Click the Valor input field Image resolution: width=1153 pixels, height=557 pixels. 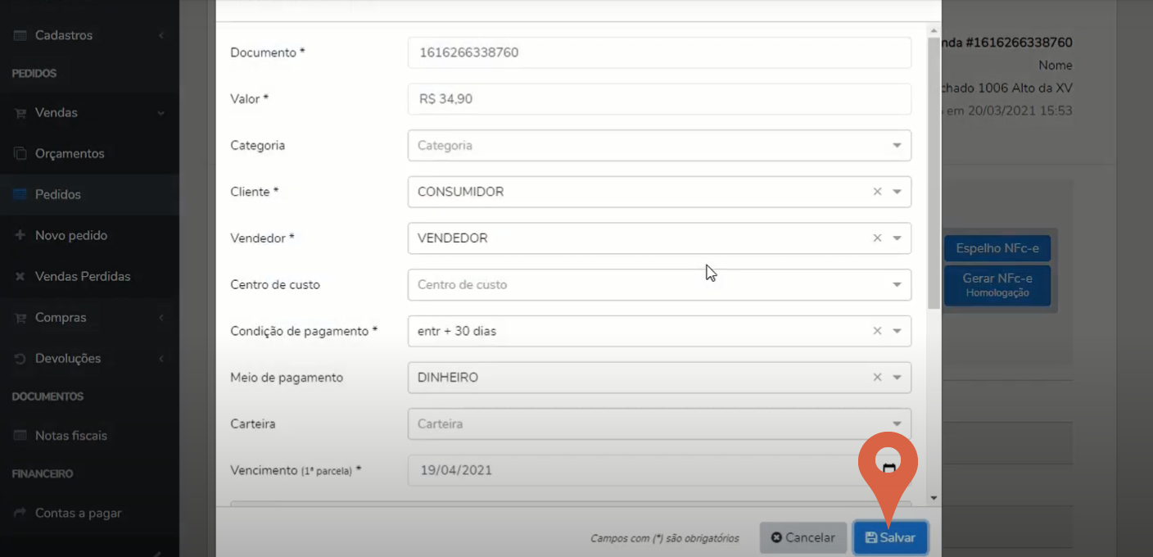(659, 99)
